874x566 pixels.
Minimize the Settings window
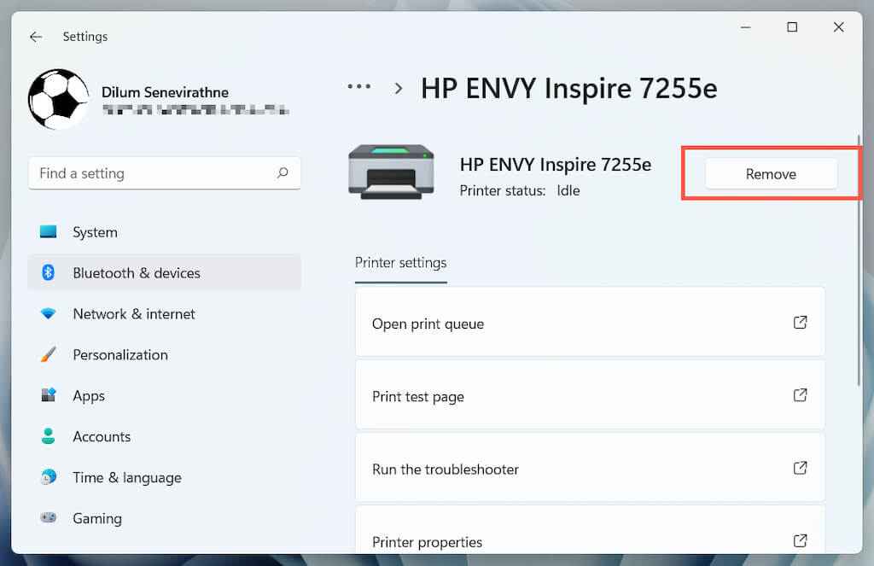[x=745, y=26]
